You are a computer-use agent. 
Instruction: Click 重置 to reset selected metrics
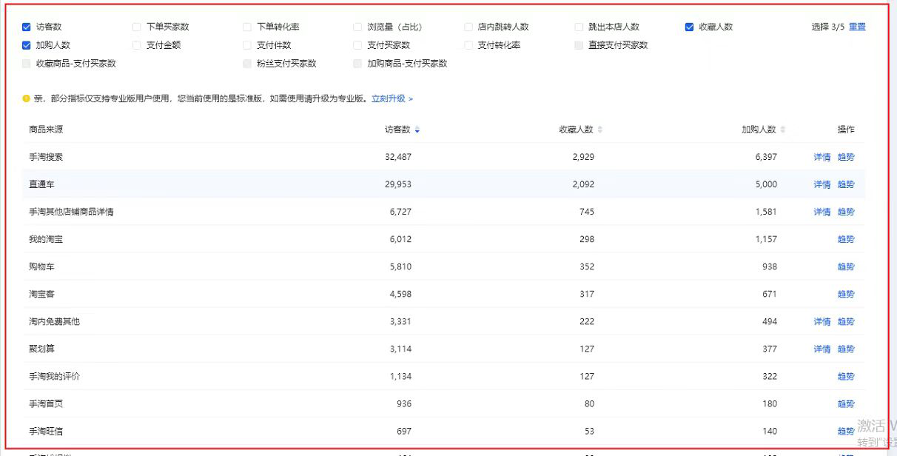click(x=857, y=27)
